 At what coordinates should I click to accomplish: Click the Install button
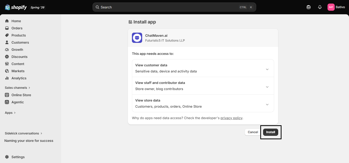pyautogui.click(x=271, y=132)
